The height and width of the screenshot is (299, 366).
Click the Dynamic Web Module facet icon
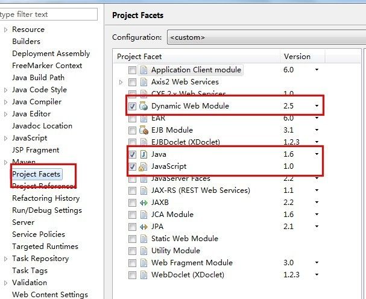tap(144, 106)
